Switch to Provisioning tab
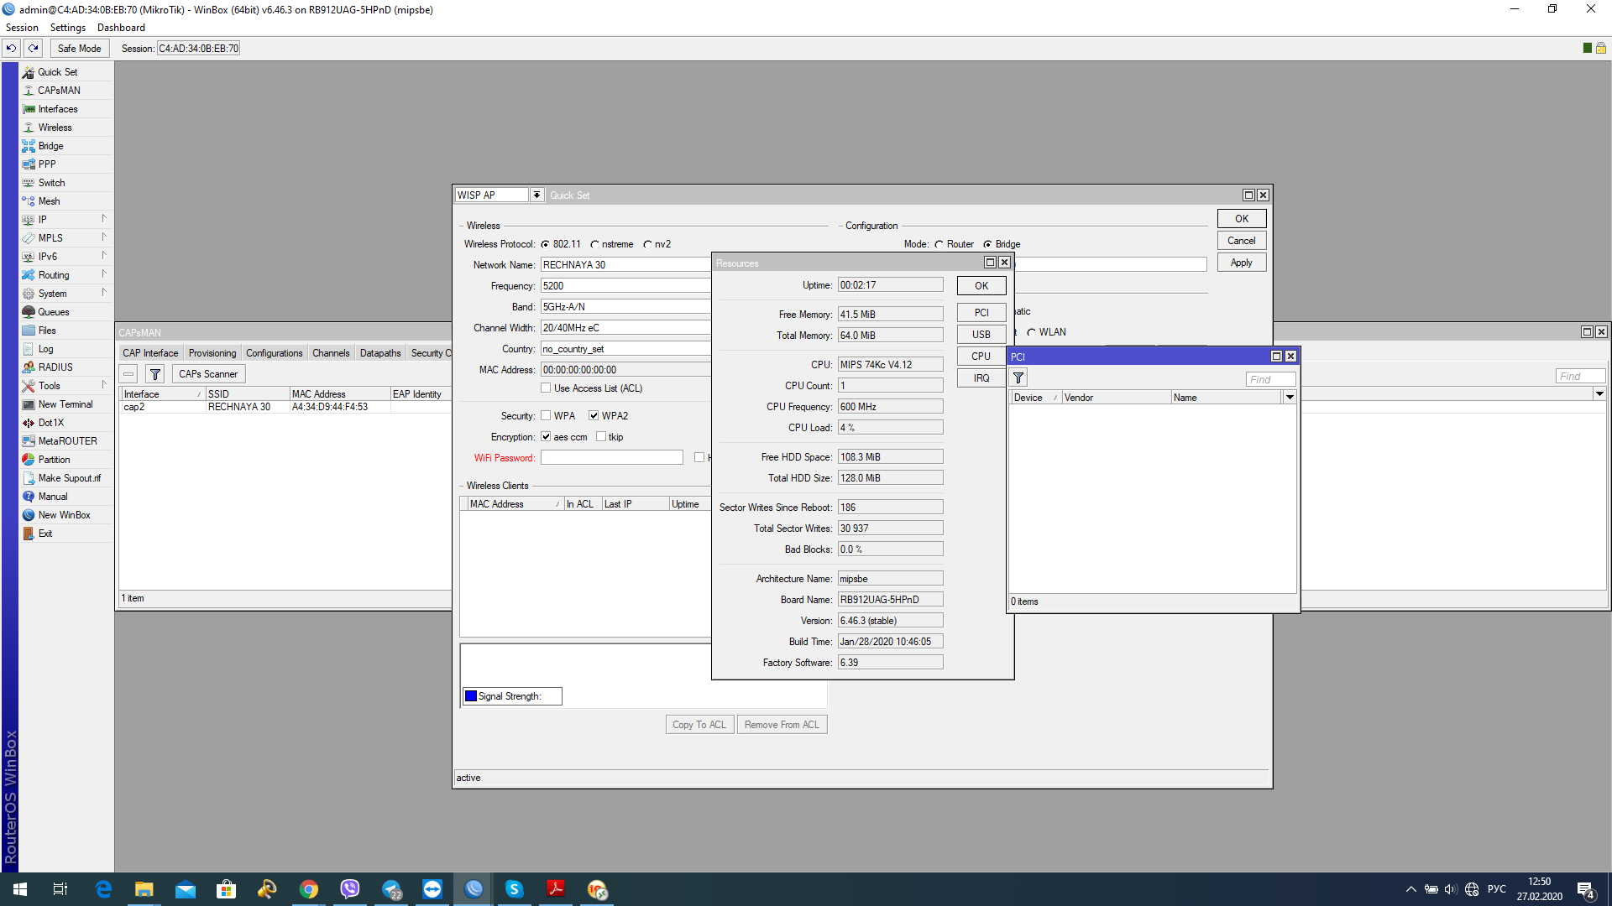 tap(212, 353)
